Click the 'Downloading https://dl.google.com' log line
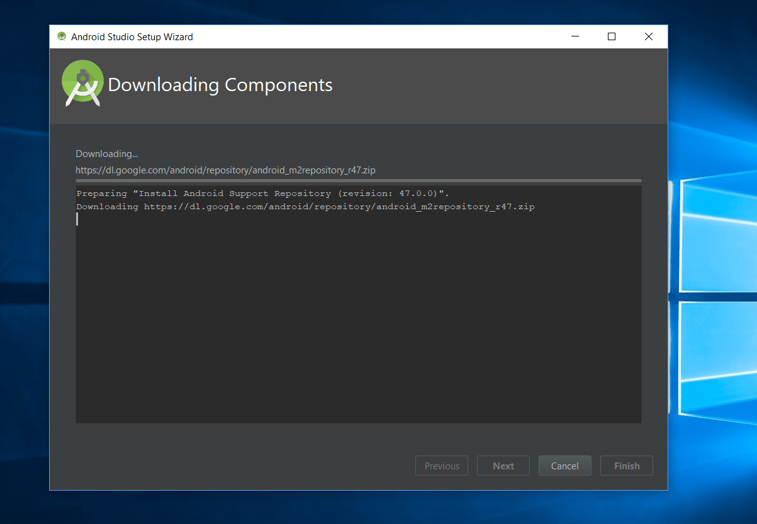Viewport: 757px width, 524px height. coord(305,207)
